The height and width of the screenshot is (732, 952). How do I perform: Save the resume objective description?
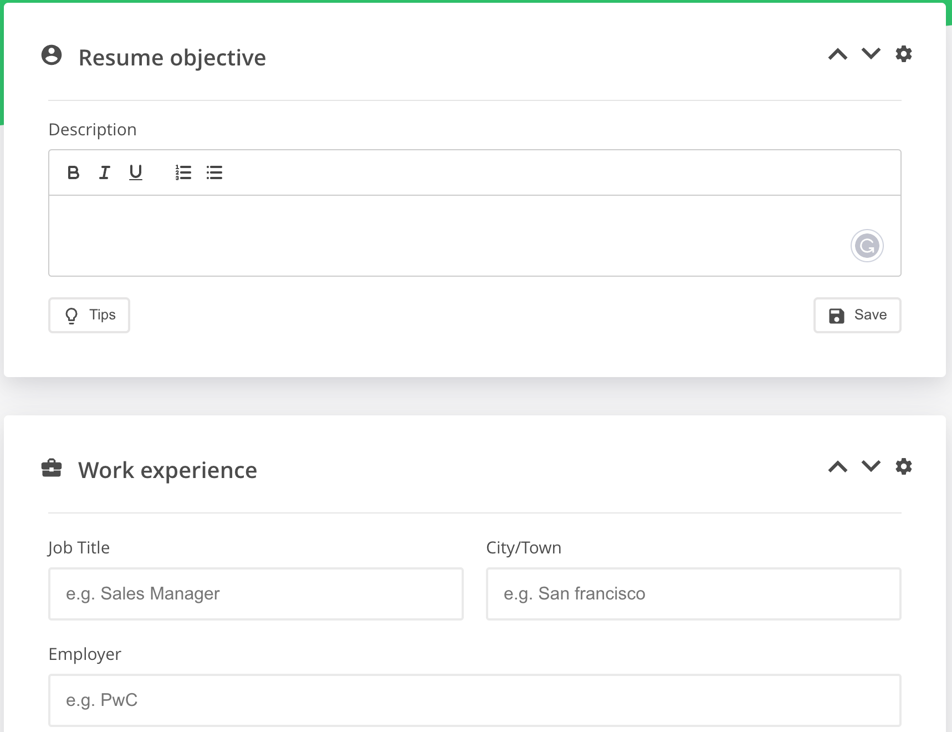[x=857, y=315]
